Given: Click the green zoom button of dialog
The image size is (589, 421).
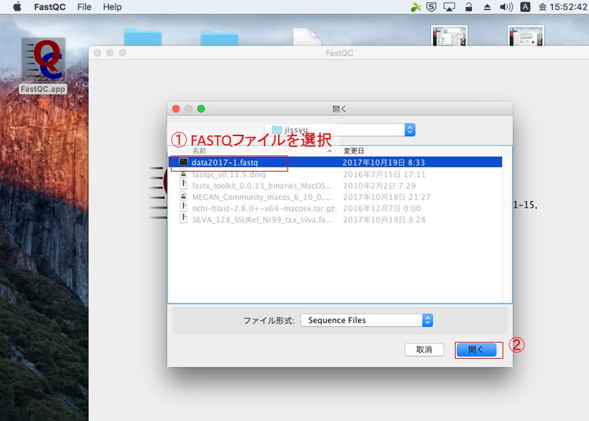Looking at the screenshot, I should point(201,109).
